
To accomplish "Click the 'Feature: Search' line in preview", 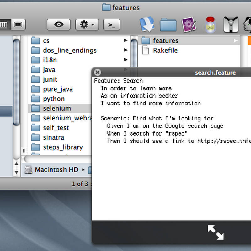I will (x=118, y=81).
